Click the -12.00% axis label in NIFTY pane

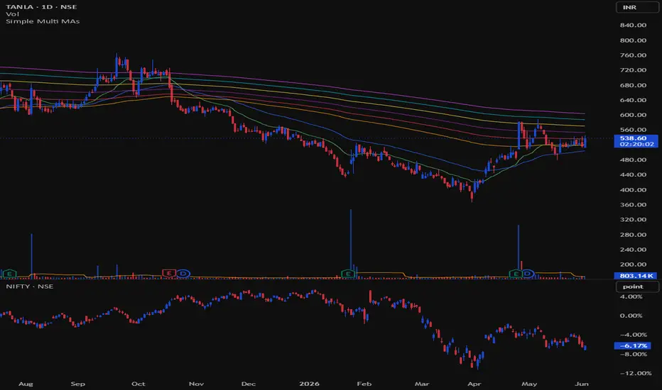(636, 373)
